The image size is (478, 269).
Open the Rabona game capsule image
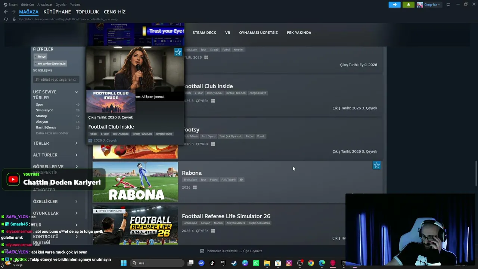point(135,182)
